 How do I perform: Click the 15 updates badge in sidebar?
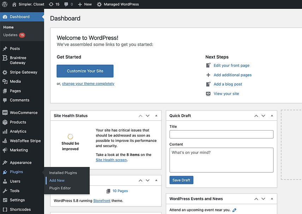tap(22, 35)
